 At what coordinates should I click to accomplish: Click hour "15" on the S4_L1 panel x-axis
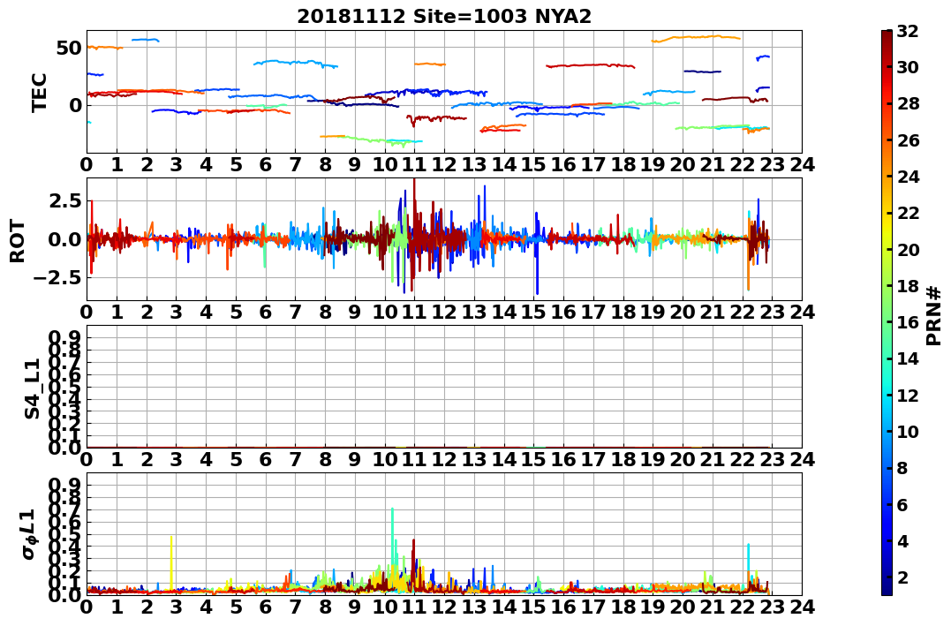pyautogui.click(x=533, y=459)
